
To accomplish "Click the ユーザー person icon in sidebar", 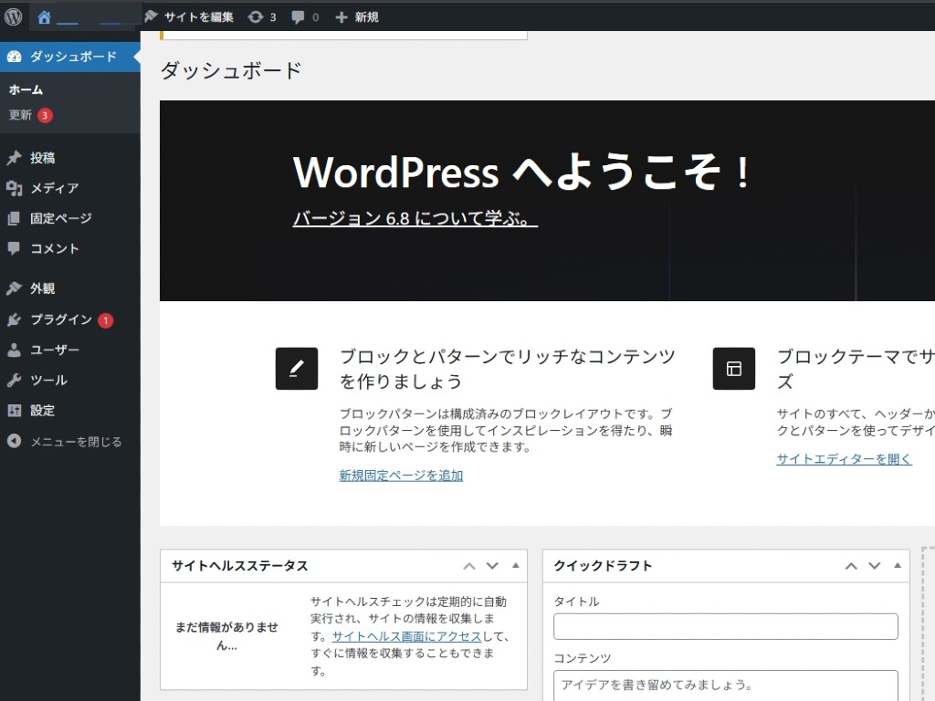I will [x=15, y=350].
